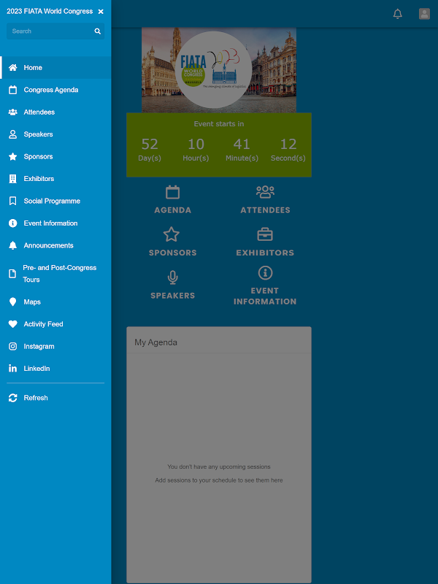Click the Sponsors star icon in sidebar
Image resolution: width=438 pixels, height=584 pixels.
click(x=12, y=156)
